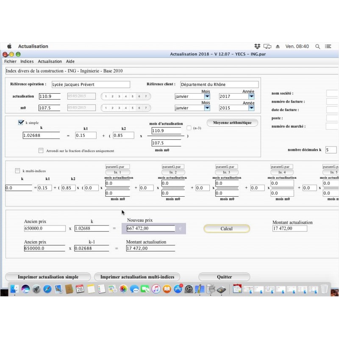Screen dimensions: 339x339
Task: Uncheck the k simple checkbox
Action: coord(21,122)
